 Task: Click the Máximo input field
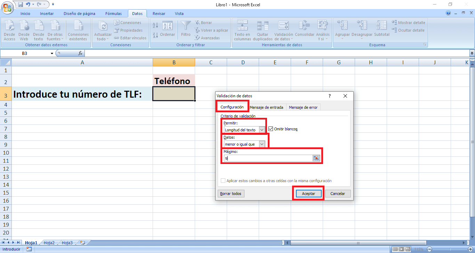pyautogui.click(x=268, y=158)
